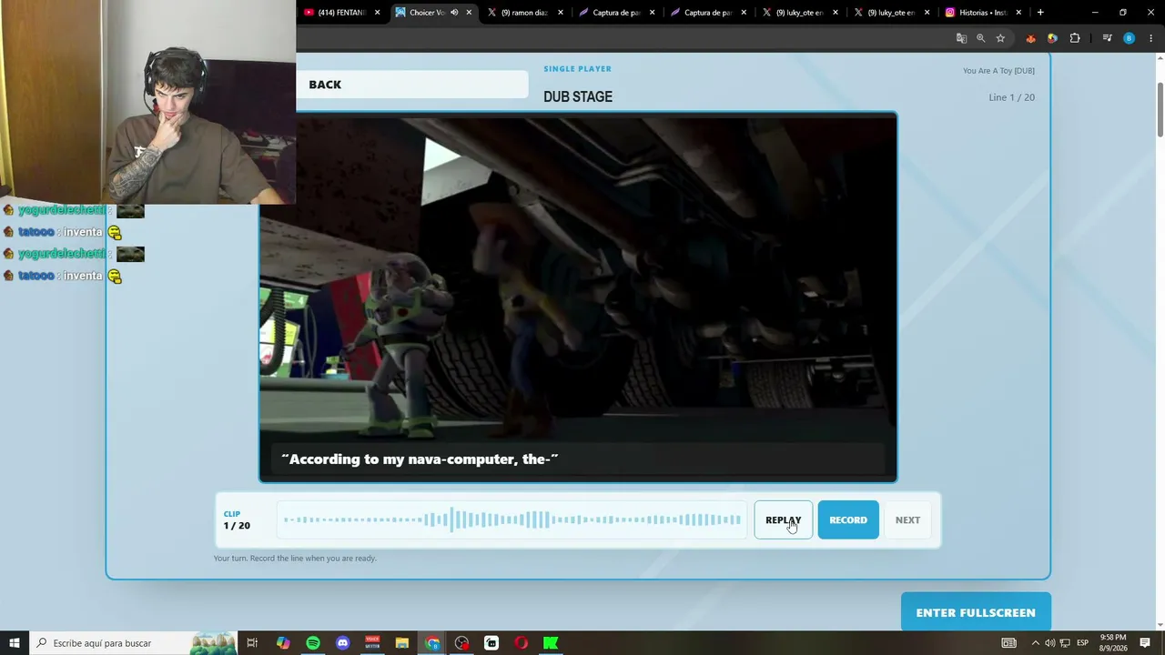
Task: Click the DUB STAGE heading
Action: (578, 97)
